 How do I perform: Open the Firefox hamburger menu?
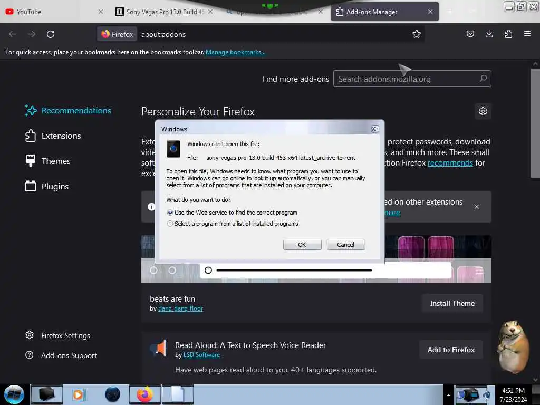click(x=527, y=34)
